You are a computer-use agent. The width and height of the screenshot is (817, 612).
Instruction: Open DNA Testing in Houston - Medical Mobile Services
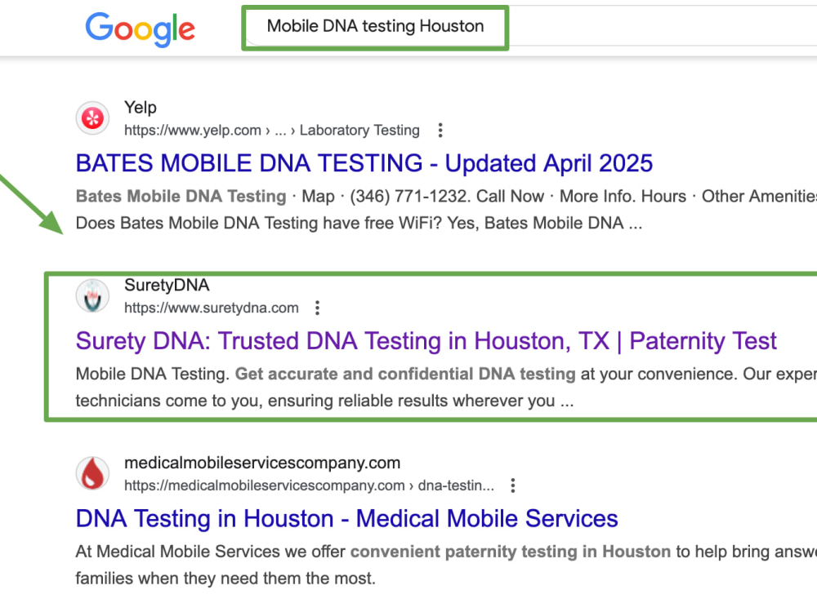click(347, 519)
